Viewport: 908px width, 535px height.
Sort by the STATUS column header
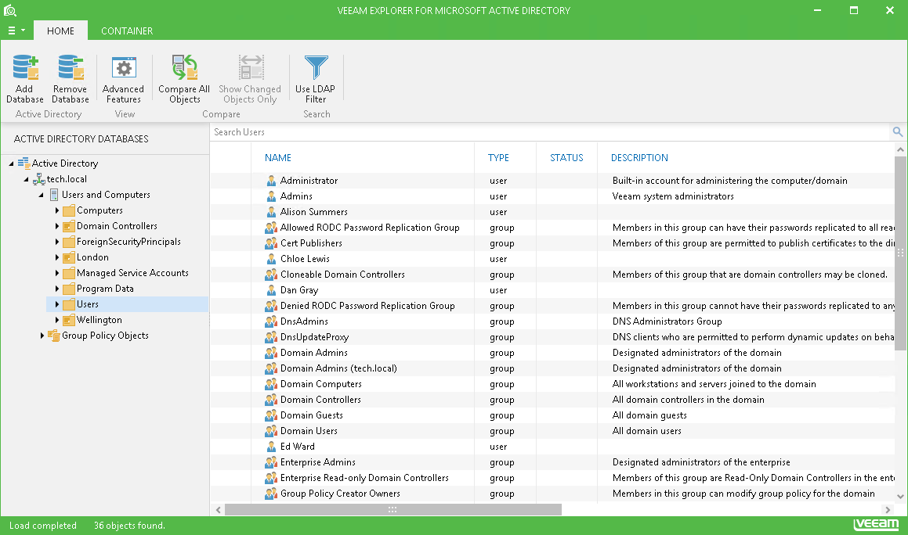pos(566,158)
